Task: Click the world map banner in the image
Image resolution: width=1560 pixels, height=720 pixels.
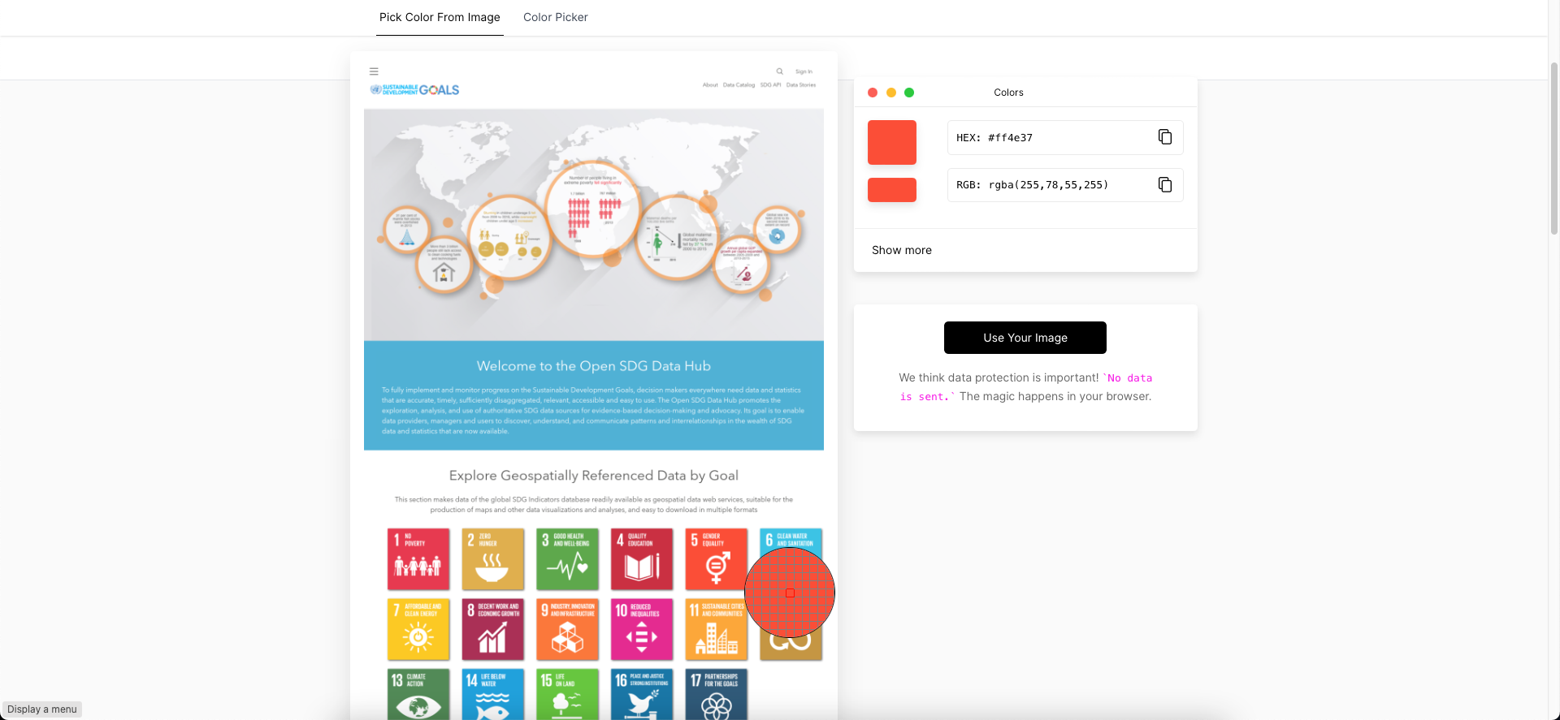Action: [594, 225]
